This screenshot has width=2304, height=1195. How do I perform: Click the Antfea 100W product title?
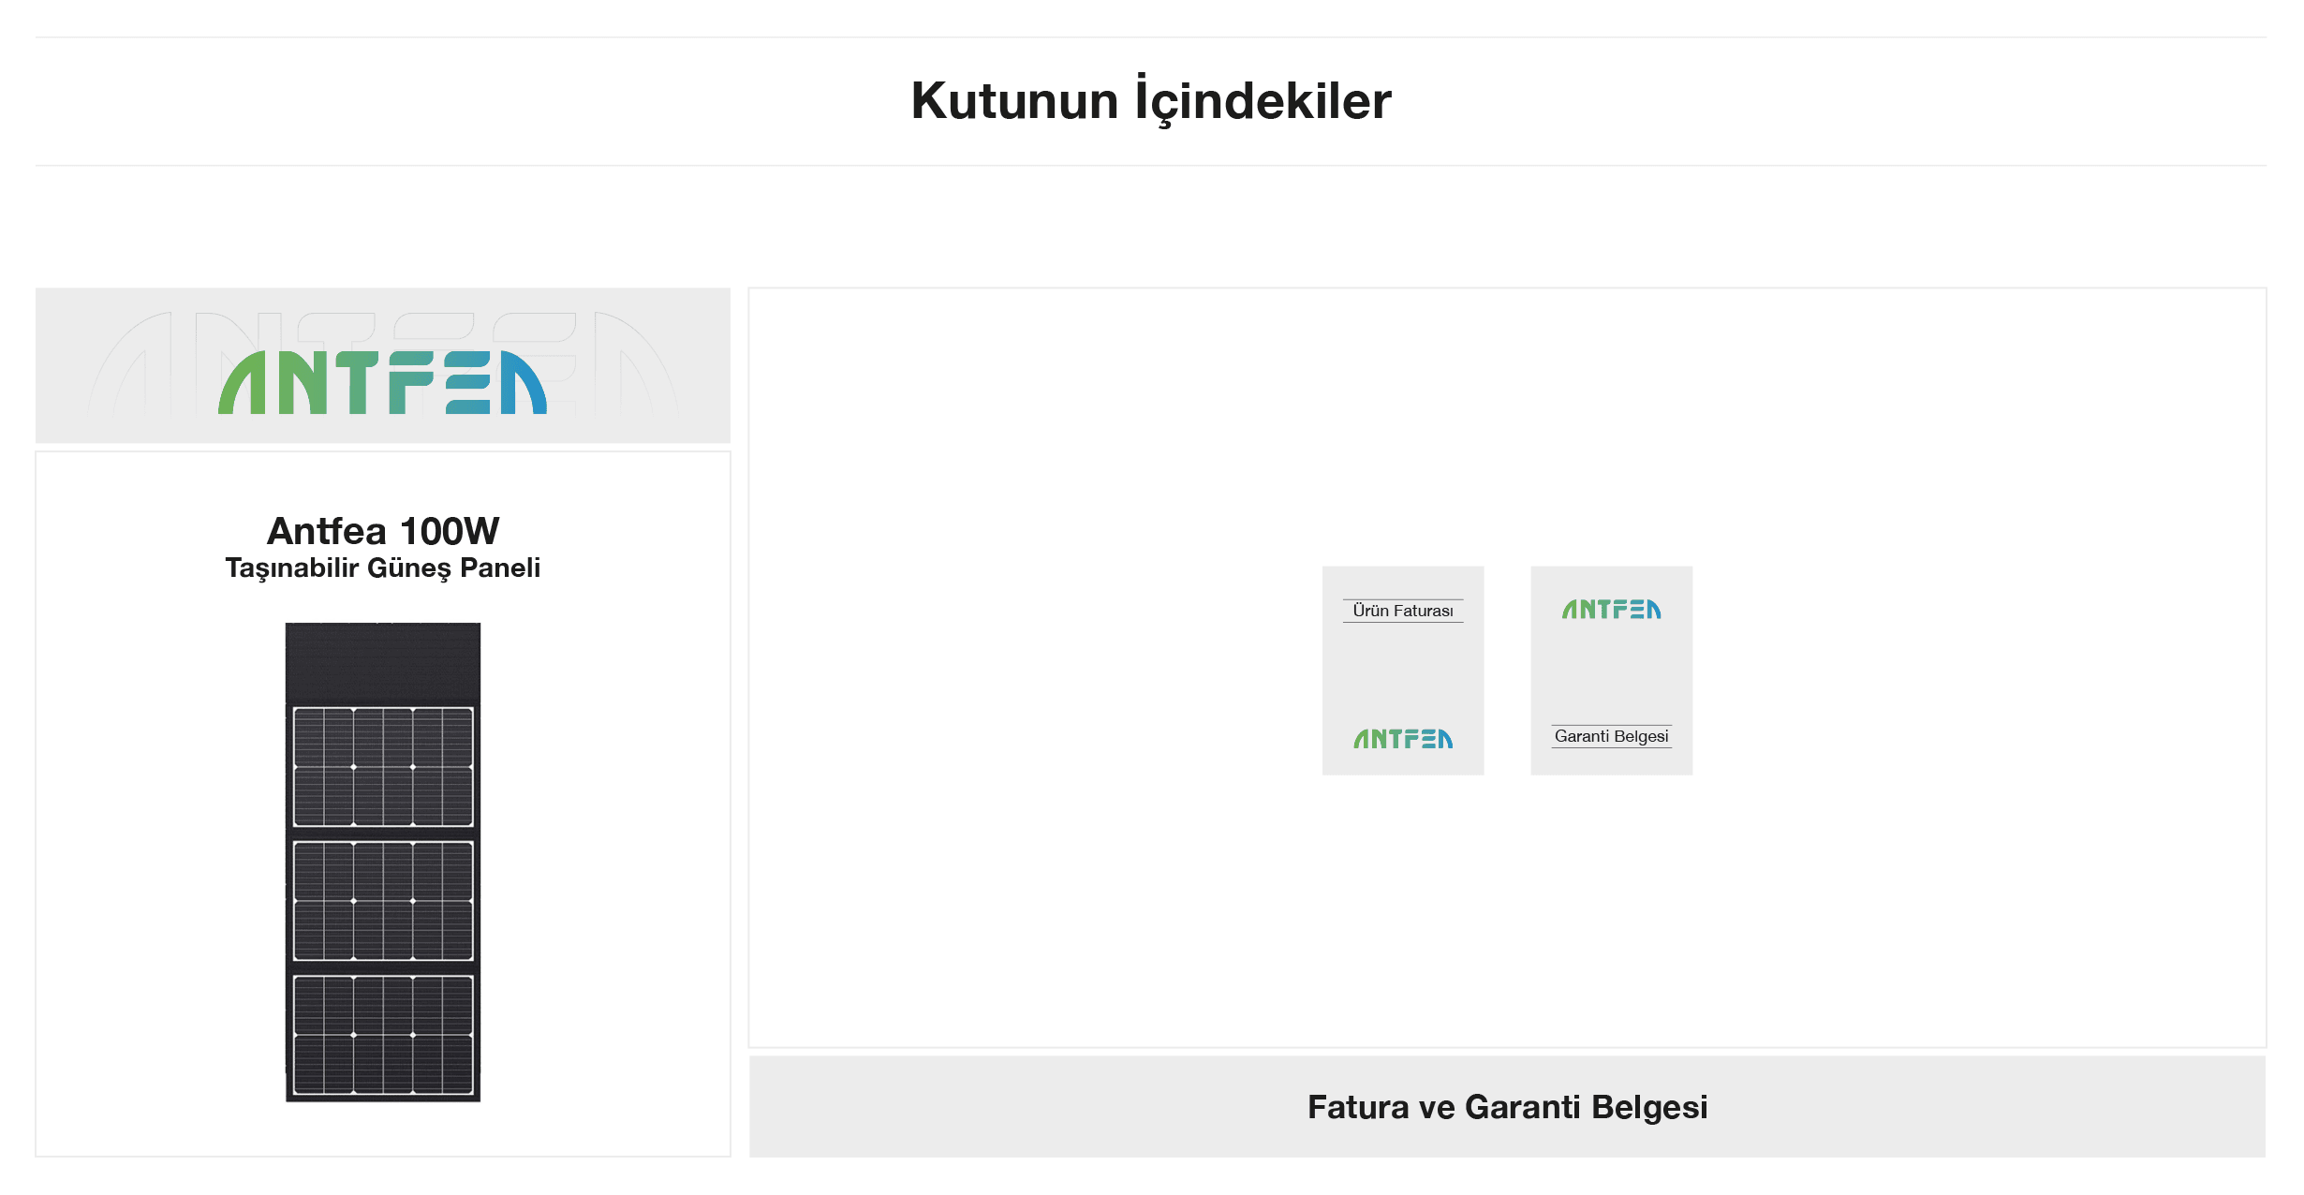pos(383,531)
